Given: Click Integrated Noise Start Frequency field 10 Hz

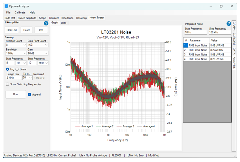Looking at the screenshot, I should click(196, 32).
